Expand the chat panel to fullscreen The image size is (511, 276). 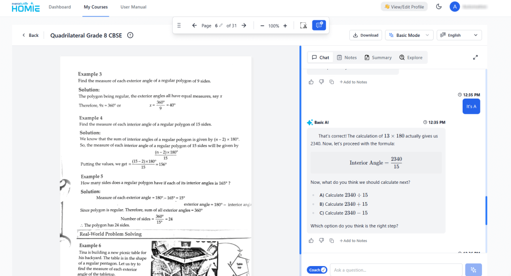pyautogui.click(x=475, y=57)
